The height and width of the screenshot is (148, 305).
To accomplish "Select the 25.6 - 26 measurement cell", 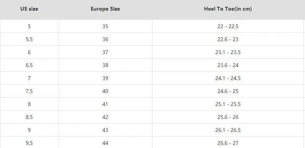I will tap(228, 117).
